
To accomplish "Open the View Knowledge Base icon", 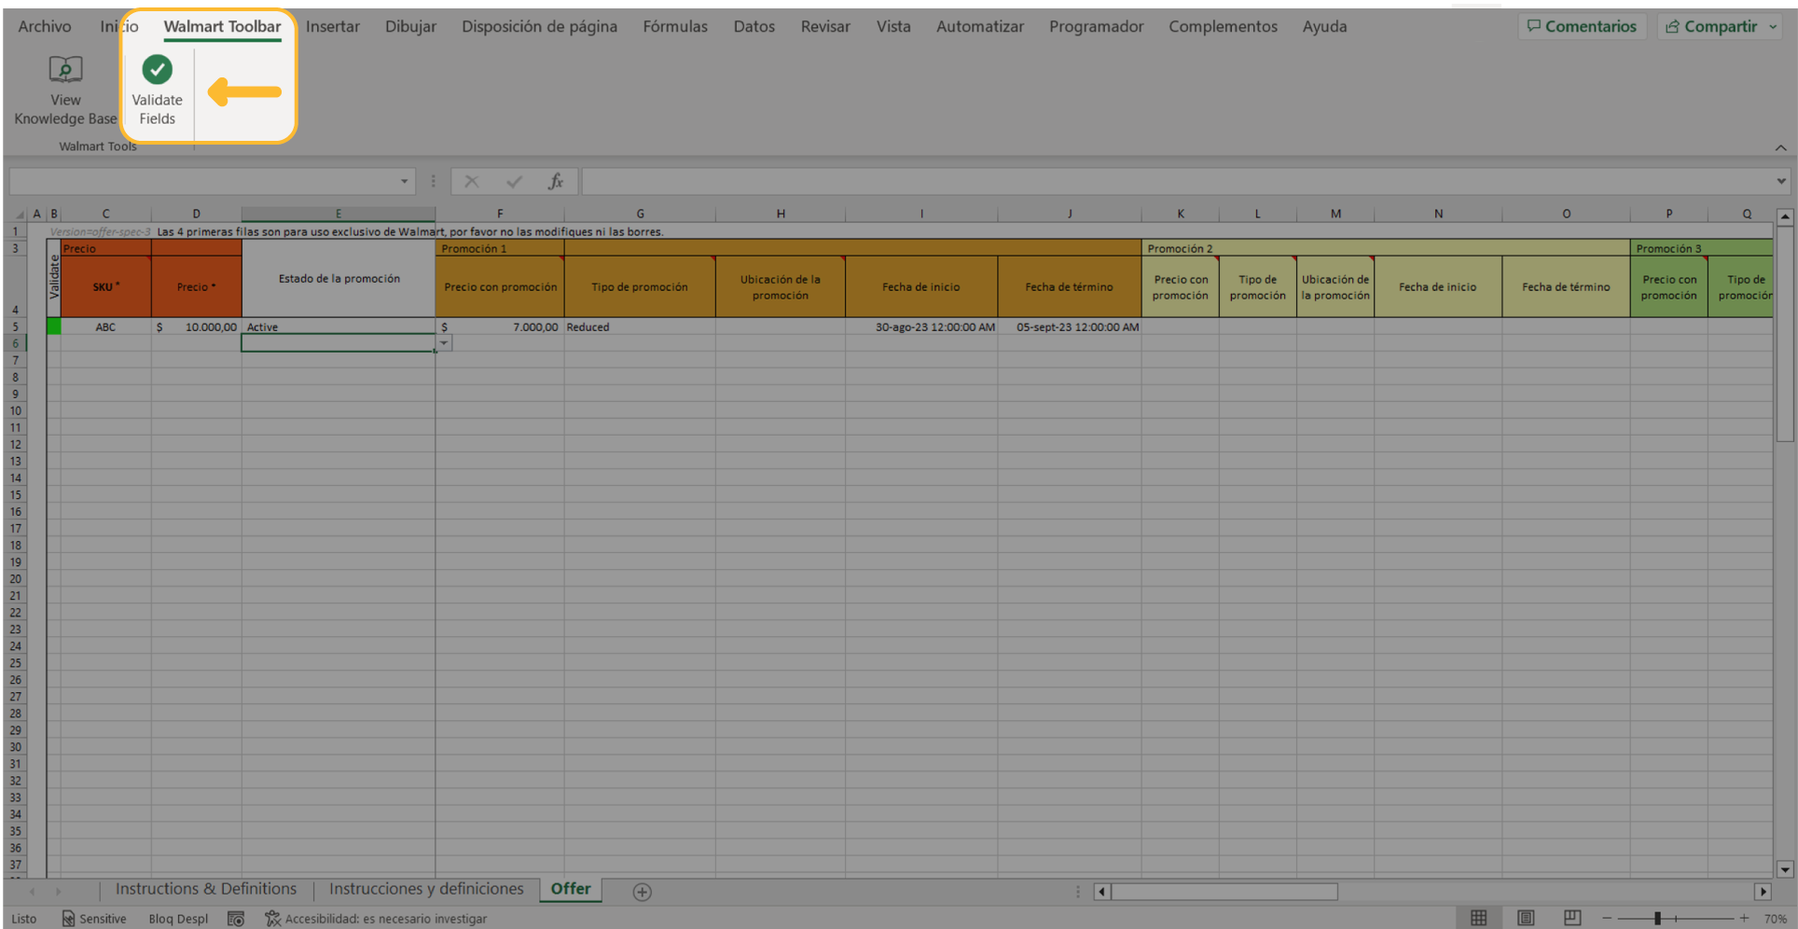I will pyautogui.click(x=65, y=69).
